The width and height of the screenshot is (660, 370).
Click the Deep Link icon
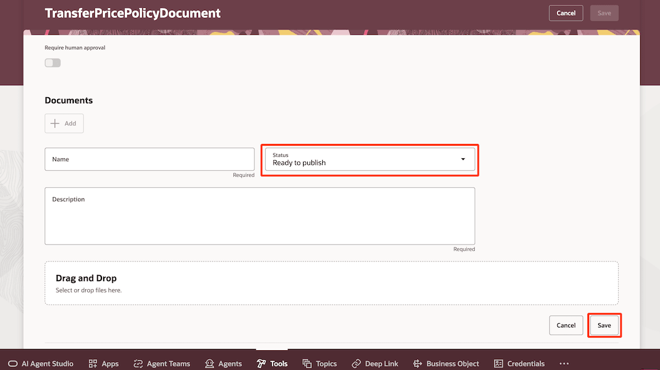click(375, 363)
